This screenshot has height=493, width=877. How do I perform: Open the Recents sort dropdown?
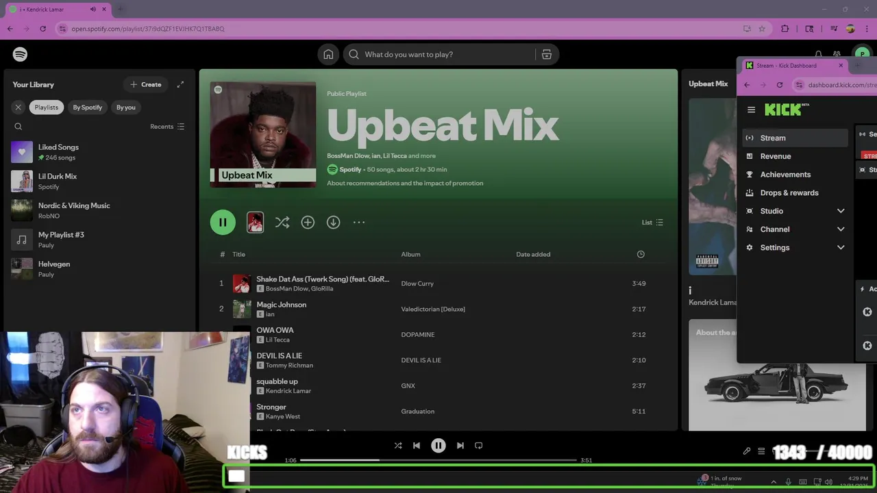point(167,127)
